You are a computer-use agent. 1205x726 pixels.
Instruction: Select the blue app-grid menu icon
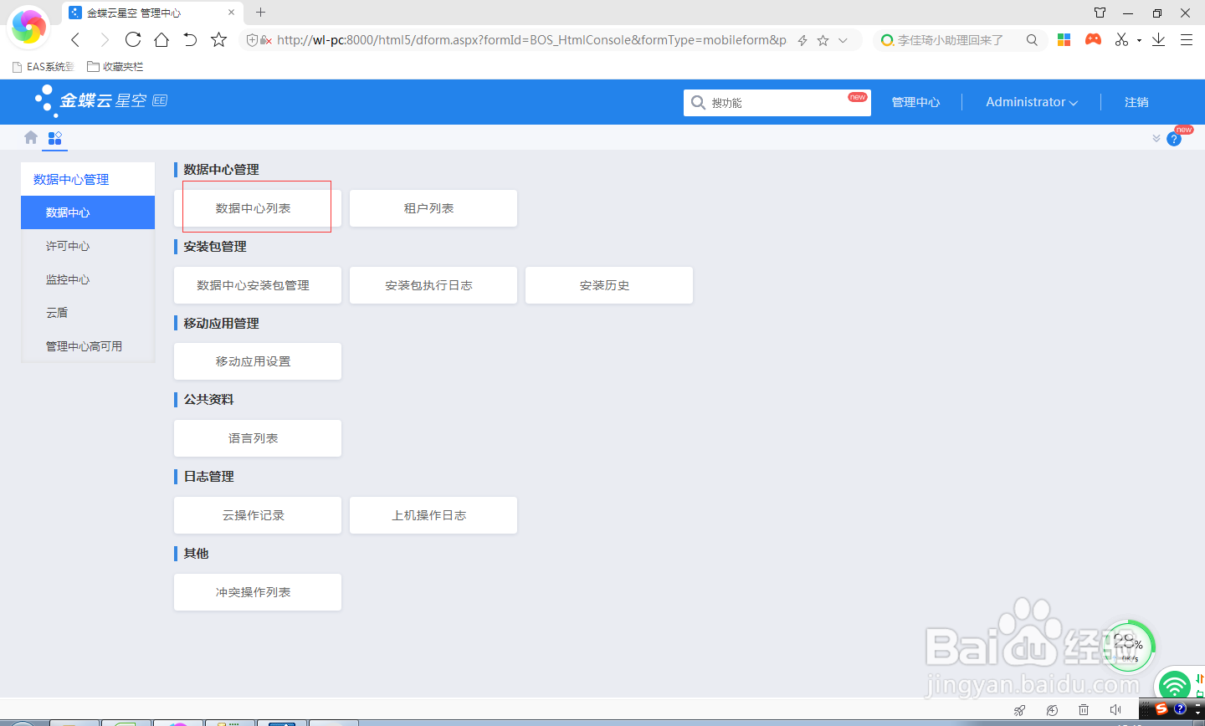[x=55, y=138]
